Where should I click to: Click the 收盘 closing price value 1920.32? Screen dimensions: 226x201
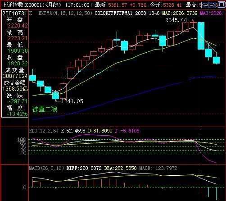[x=18, y=64]
